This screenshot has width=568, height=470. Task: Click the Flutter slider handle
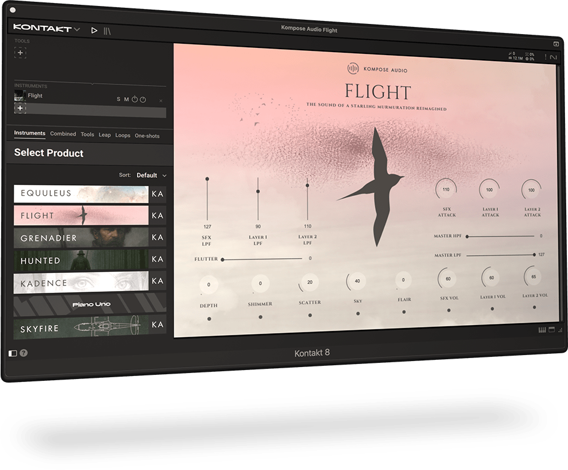click(223, 259)
